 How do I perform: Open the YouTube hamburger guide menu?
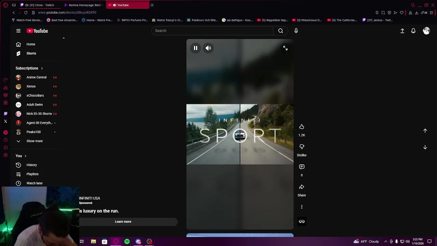coord(18,31)
